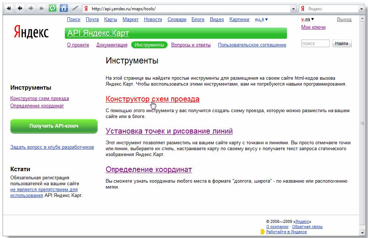Open the v-rn user account dropdown
This screenshot has width=368, height=238.
(x=308, y=20)
